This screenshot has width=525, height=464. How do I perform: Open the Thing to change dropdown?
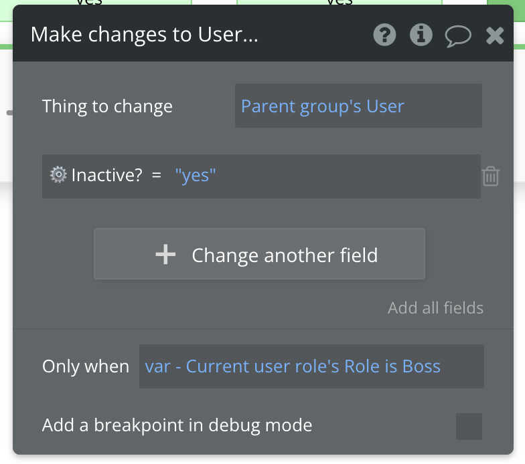click(x=358, y=106)
